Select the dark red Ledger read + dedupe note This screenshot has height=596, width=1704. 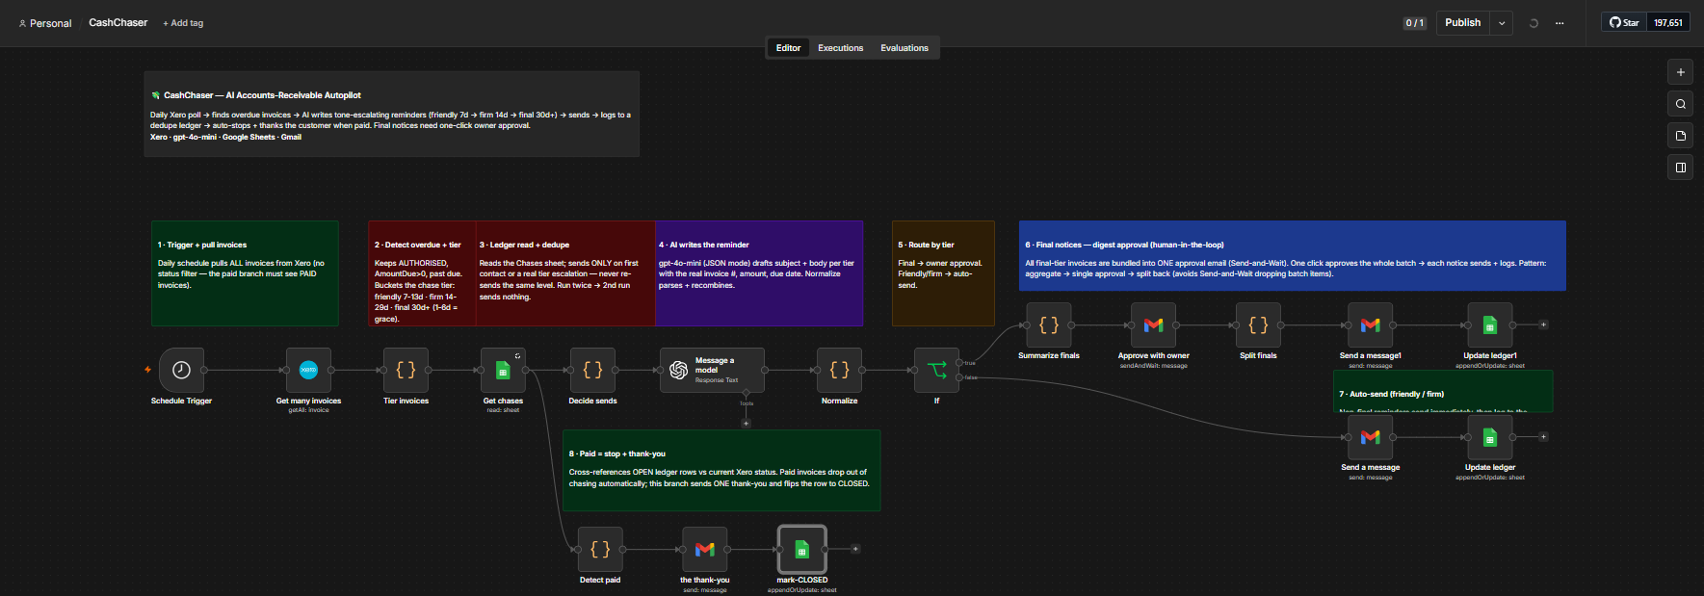(x=565, y=273)
